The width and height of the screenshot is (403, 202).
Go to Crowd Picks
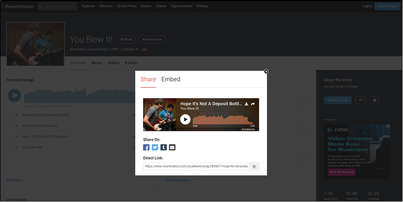point(126,6)
